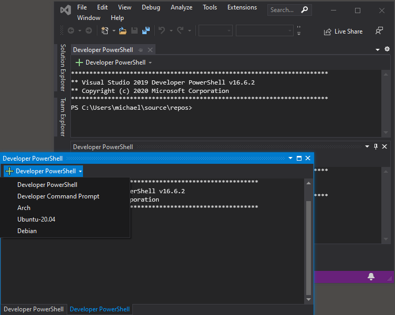Open the Help menu
The height and width of the screenshot is (315, 395).
[x=117, y=18]
